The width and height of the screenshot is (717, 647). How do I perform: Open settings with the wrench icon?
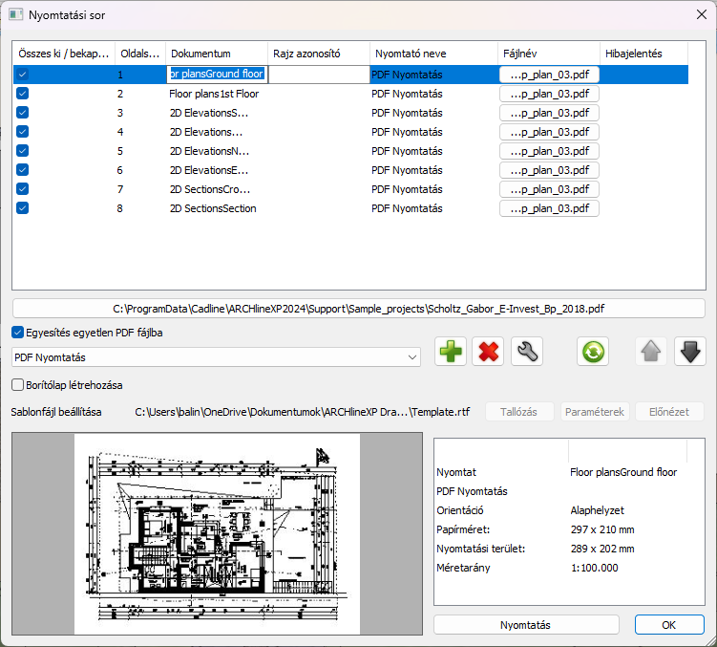click(526, 352)
